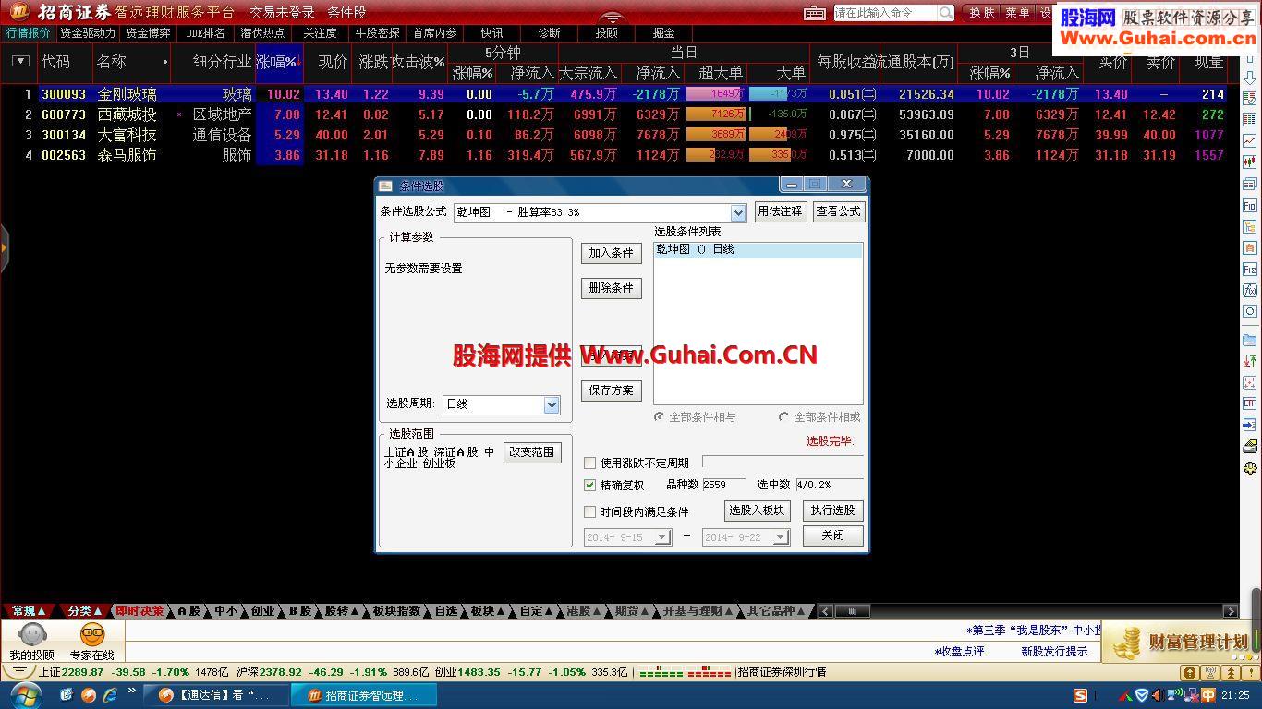Open the 新股发行提示 link
The image size is (1262, 709).
[1054, 651]
